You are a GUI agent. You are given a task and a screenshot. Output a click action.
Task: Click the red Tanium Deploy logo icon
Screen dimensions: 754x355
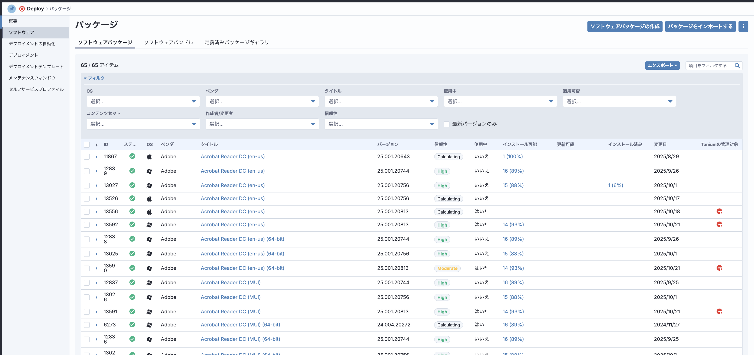(x=22, y=9)
